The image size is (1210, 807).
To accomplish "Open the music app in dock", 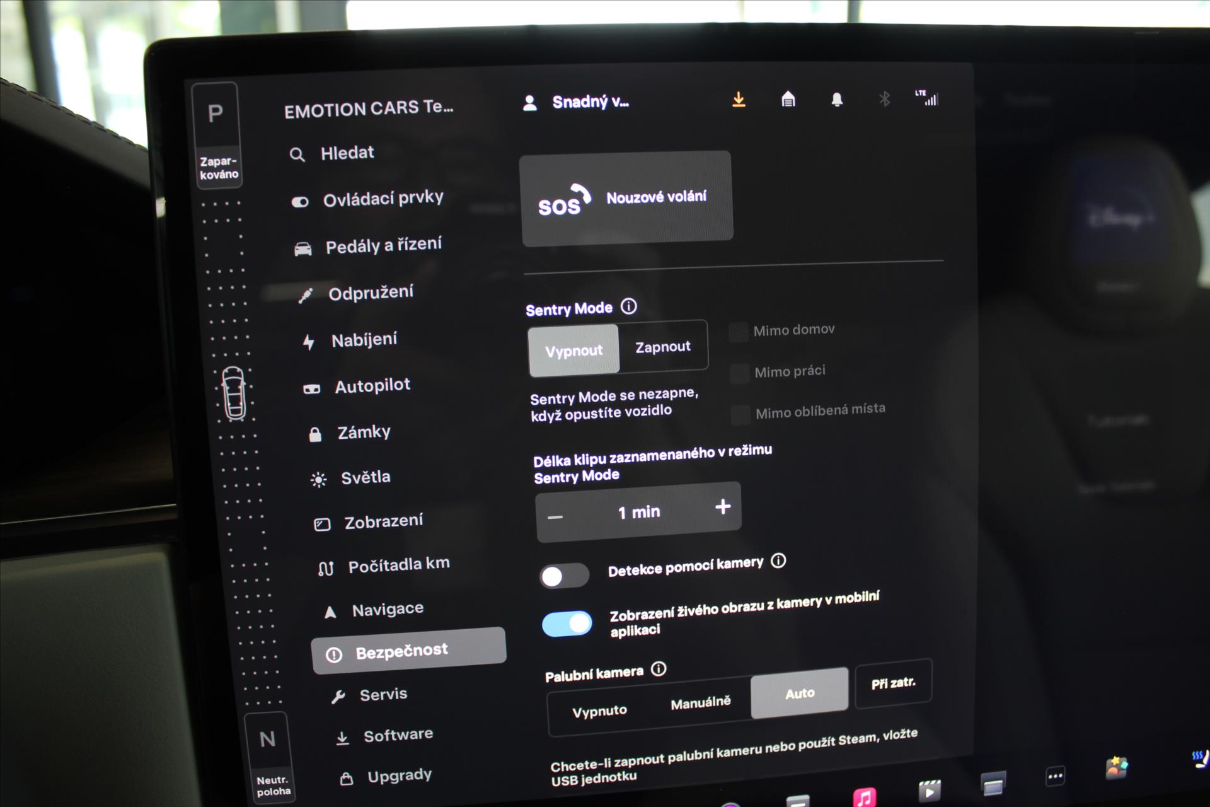I will click(x=865, y=798).
